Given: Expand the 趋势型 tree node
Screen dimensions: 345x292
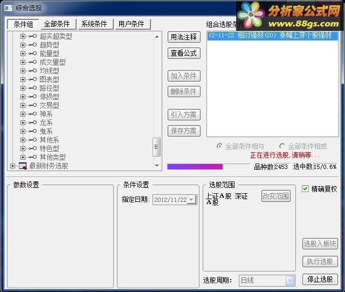Looking at the screenshot, I should 23,45.
